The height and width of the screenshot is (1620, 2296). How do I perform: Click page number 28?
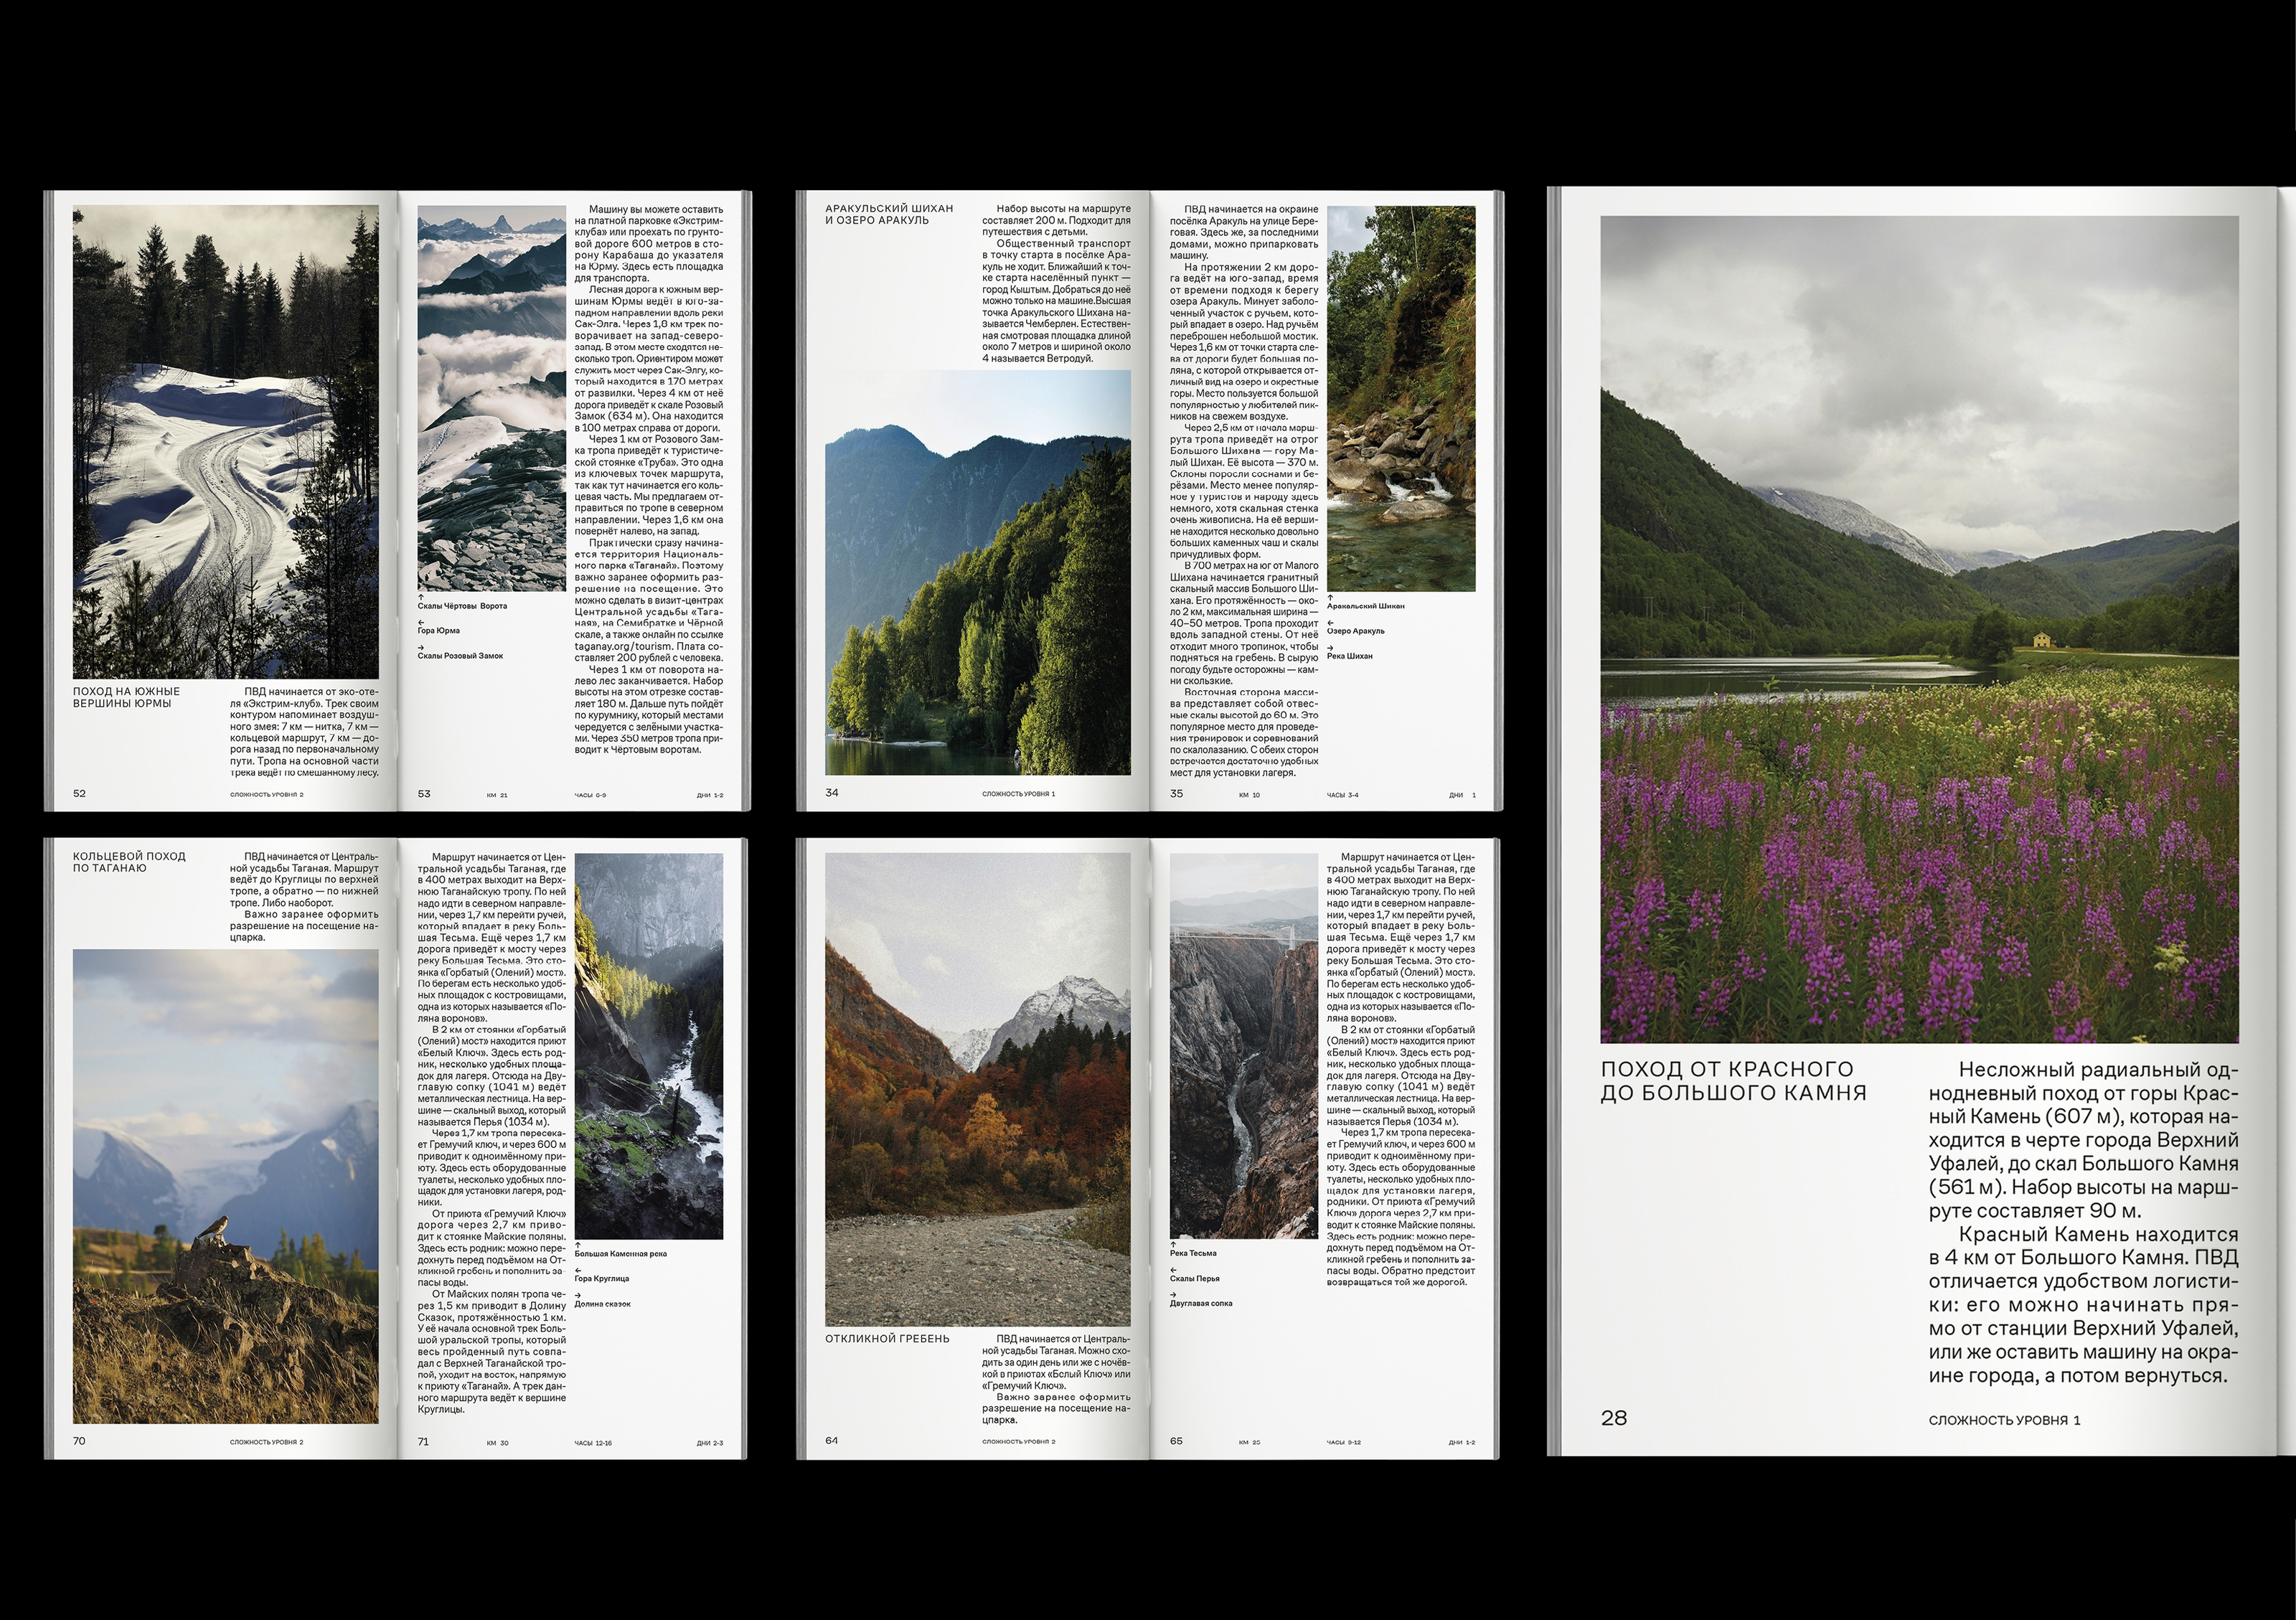pos(1613,1417)
